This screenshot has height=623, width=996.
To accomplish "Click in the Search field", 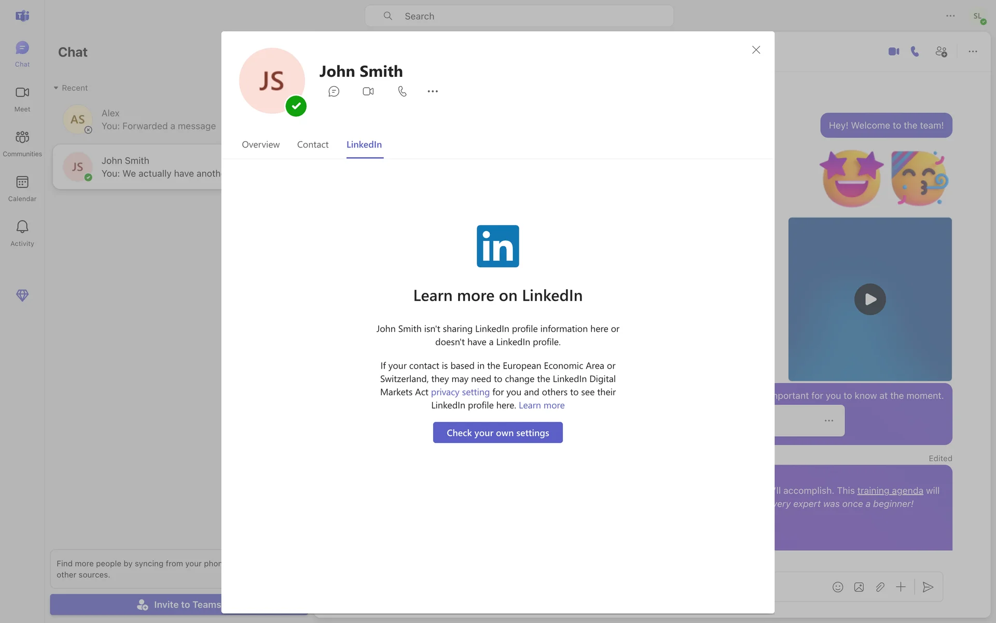I will 519,16.
